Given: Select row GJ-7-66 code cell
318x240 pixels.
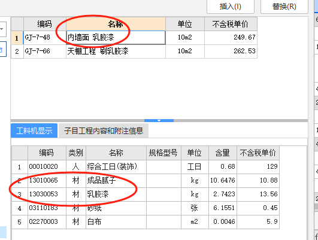Looking at the screenshot, I should 45,51.
